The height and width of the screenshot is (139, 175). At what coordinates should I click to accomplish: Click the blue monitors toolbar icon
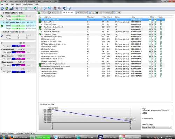tap(49, 8)
